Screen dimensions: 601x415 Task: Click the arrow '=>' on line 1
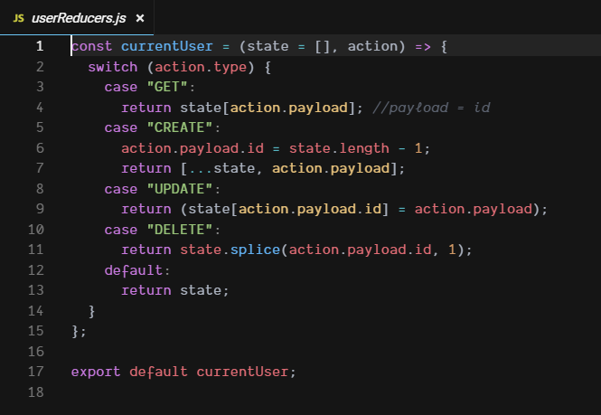click(423, 46)
